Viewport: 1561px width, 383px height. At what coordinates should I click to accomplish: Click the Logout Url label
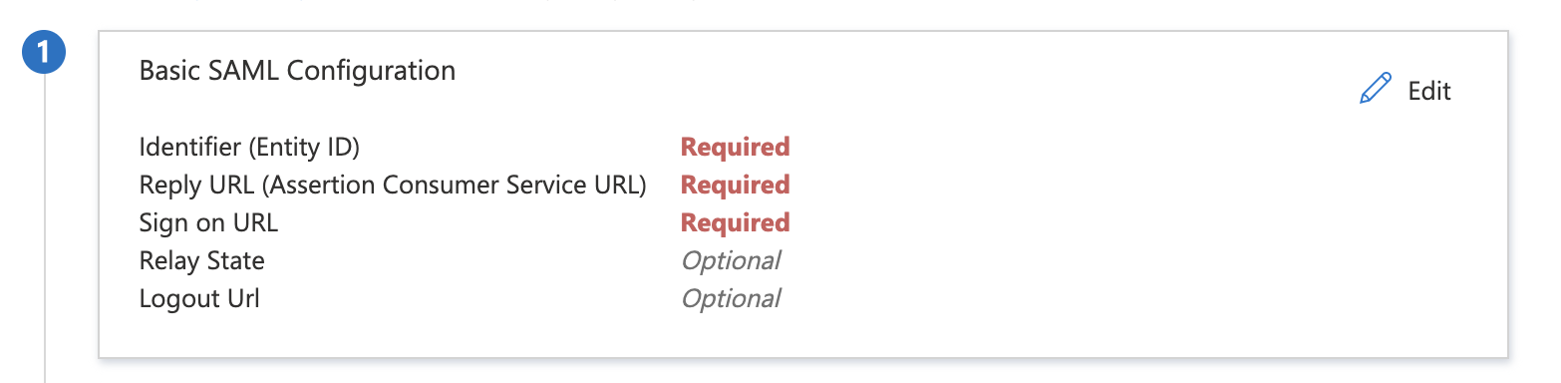(x=199, y=298)
